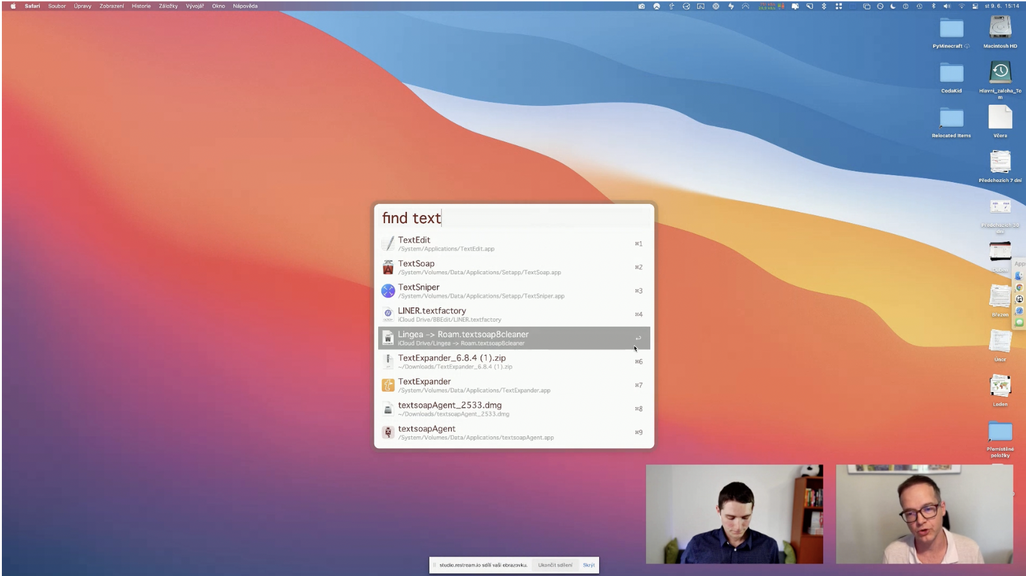Viewport: 1026px width, 576px height.
Task: Open the Zobrazení menu
Action: pyautogui.click(x=112, y=6)
